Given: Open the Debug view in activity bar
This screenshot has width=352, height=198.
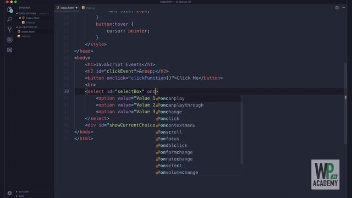Looking at the screenshot, I should coord(10,40).
